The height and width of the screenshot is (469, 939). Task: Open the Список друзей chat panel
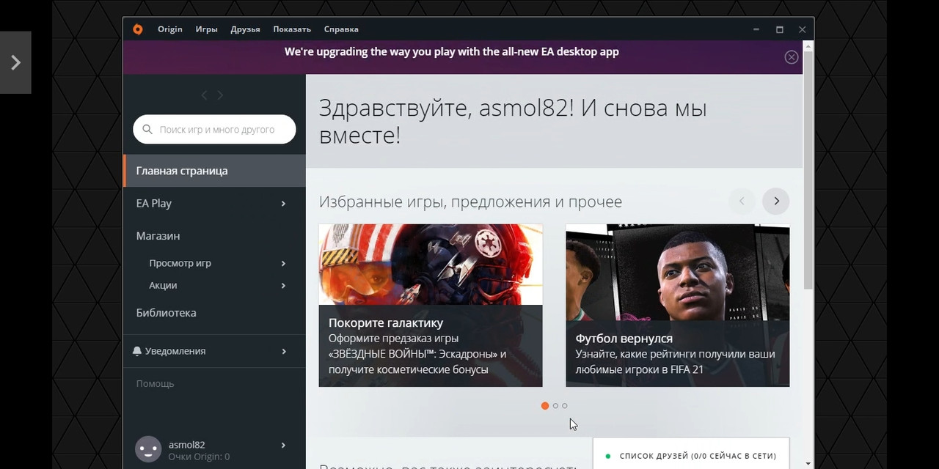pos(691,454)
